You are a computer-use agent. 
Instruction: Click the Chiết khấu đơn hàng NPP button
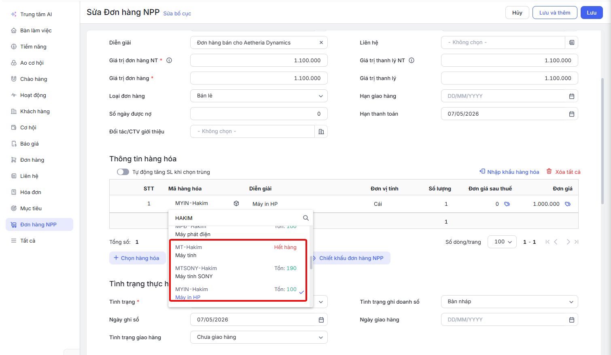pos(350,258)
